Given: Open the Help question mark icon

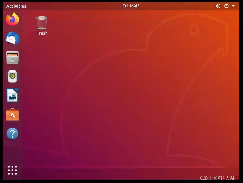Looking at the screenshot, I should coord(12,134).
